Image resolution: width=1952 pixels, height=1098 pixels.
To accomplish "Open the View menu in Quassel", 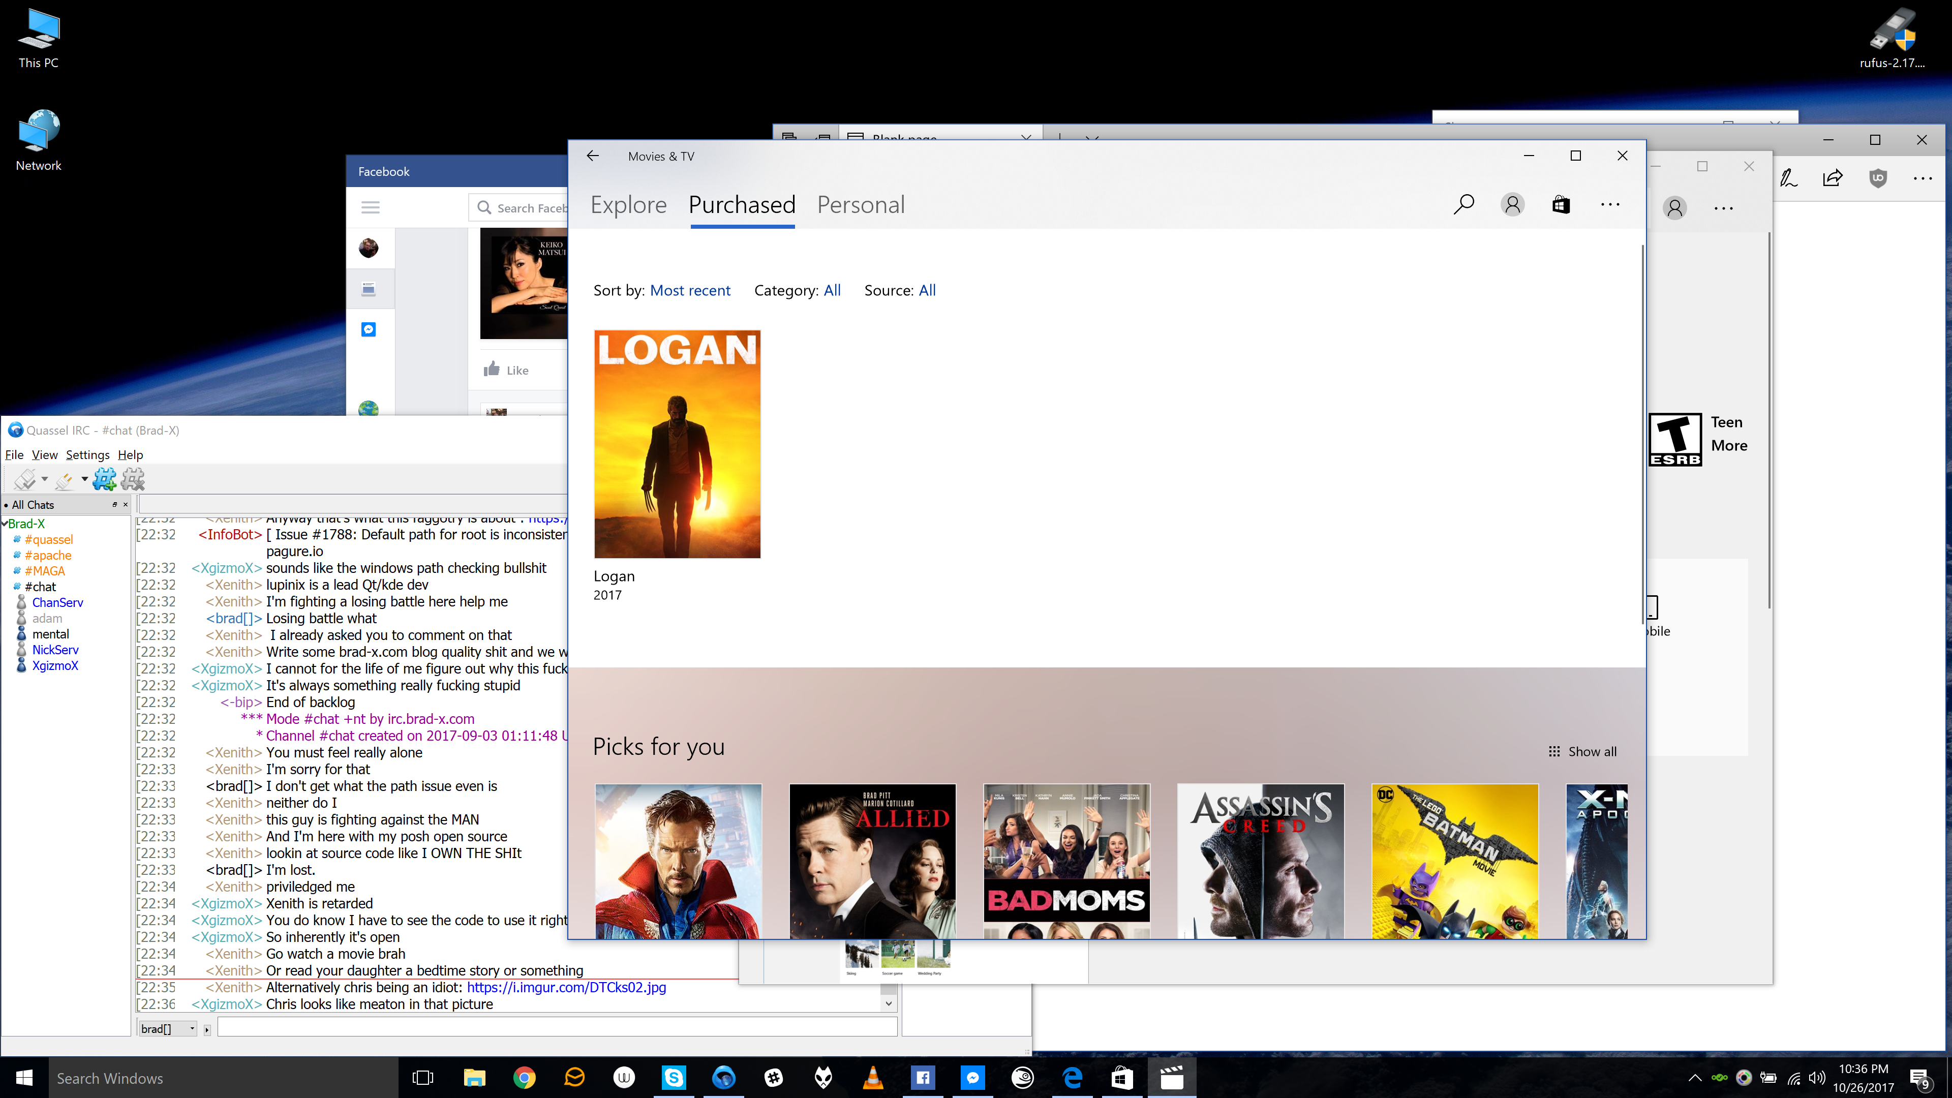I will coord(45,454).
